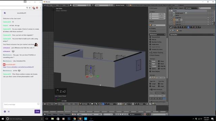Open the No Sync timeline dropdown
The image size is (216, 121).
(135, 114)
